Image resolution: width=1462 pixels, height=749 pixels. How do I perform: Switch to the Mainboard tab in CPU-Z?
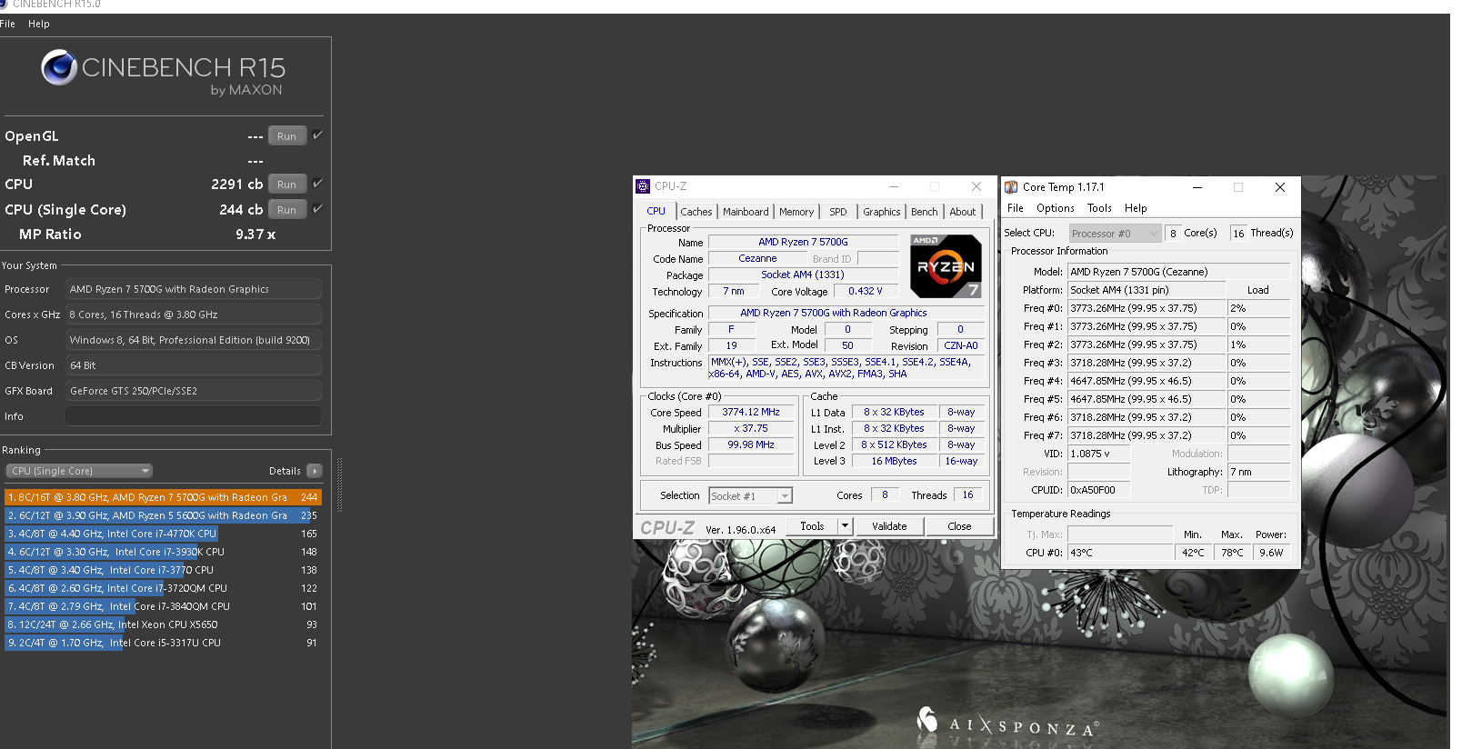pyautogui.click(x=746, y=212)
